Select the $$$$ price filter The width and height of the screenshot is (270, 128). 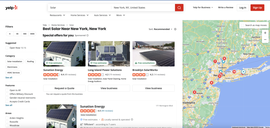click(x=32, y=34)
